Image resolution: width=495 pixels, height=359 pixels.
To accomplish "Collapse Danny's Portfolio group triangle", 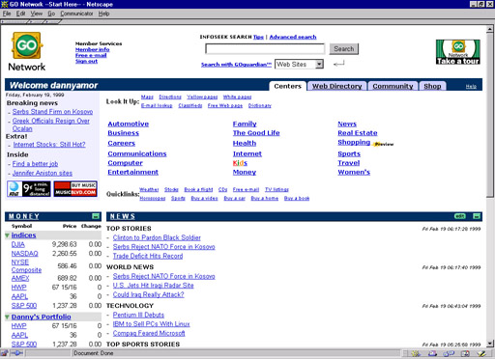I will point(7,317).
